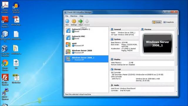Open Settings via the gear toolbar icon
Viewport: 188px width, 106px height.
(74, 21)
